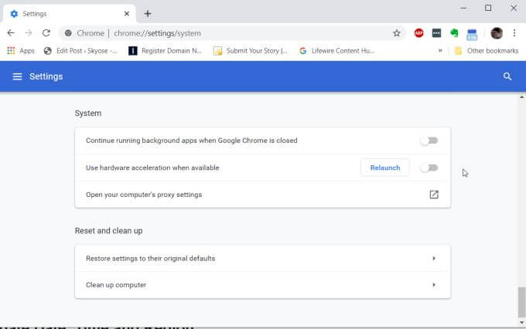Bookmark this page with the star icon
Image resolution: width=526 pixels, height=329 pixels.
click(x=397, y=33)
